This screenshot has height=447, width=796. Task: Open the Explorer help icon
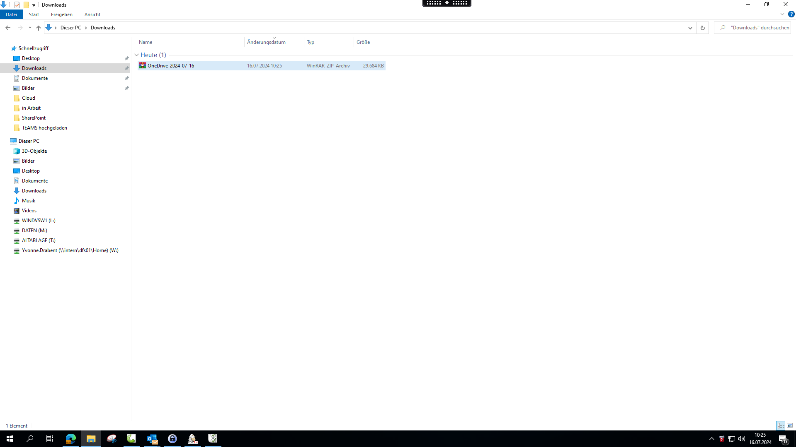791,14
